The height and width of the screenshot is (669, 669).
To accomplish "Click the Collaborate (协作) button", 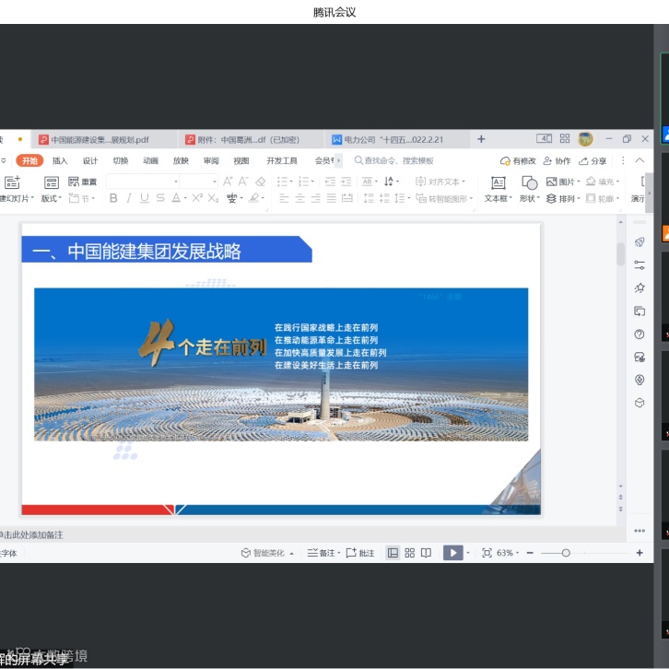I will (557, 161).
